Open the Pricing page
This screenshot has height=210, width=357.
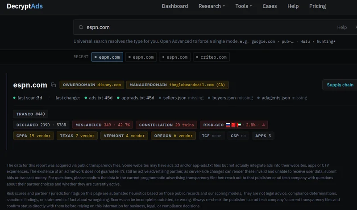pyautogui.click(x=317, y=6)
